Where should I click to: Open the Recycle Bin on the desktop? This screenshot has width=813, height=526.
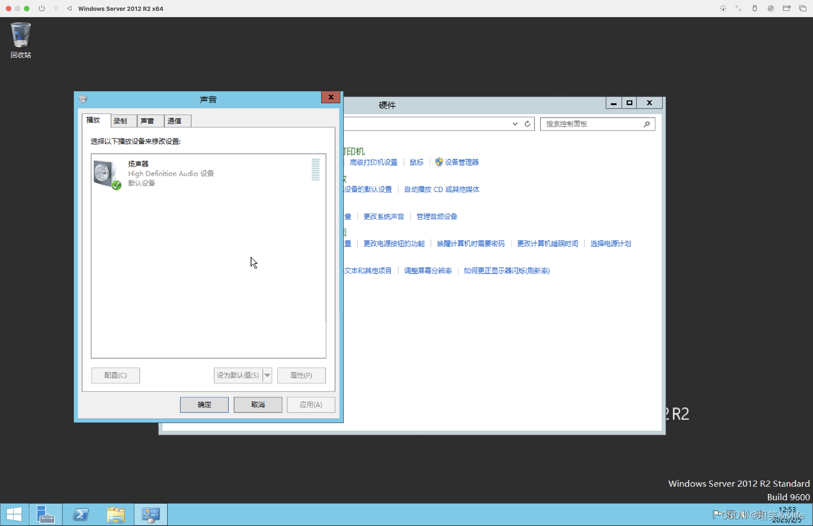tap(20, 40)
